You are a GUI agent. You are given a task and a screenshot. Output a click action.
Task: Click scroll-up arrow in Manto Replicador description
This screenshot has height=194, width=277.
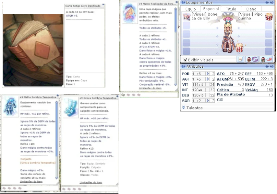176,9
